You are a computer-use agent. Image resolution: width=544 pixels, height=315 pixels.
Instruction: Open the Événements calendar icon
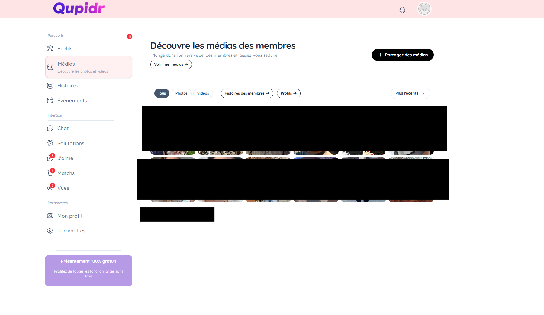coord(50,100)
